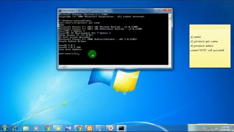234x132 pixels.
Task: Click the cmd horizontal scrollbar left arrow
Action: pos(60,66)
